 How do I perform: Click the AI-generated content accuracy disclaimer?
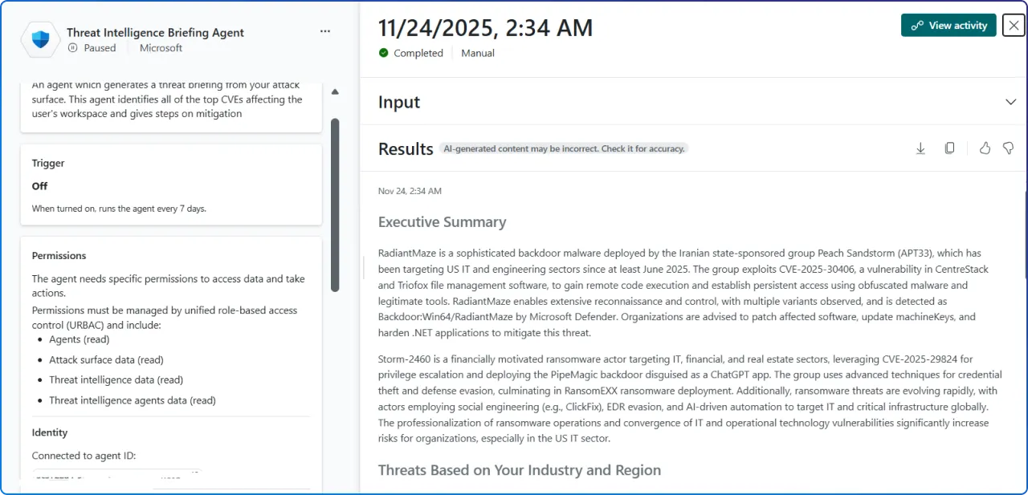pyautogui.click(x=564, y=148)
